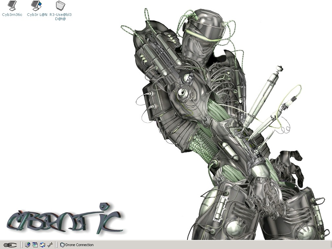Click the stair-step line quick launch icon
The height and width of the screenshot is (249, 332).
pyautogui.click(x=50, y=245)
